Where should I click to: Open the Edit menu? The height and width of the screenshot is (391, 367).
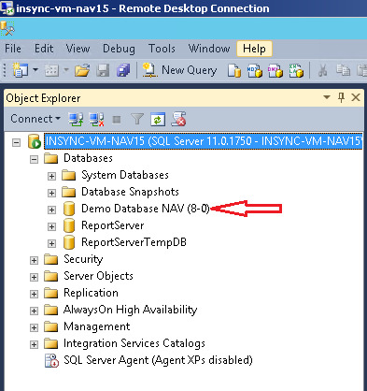click(x=44, y=49)
